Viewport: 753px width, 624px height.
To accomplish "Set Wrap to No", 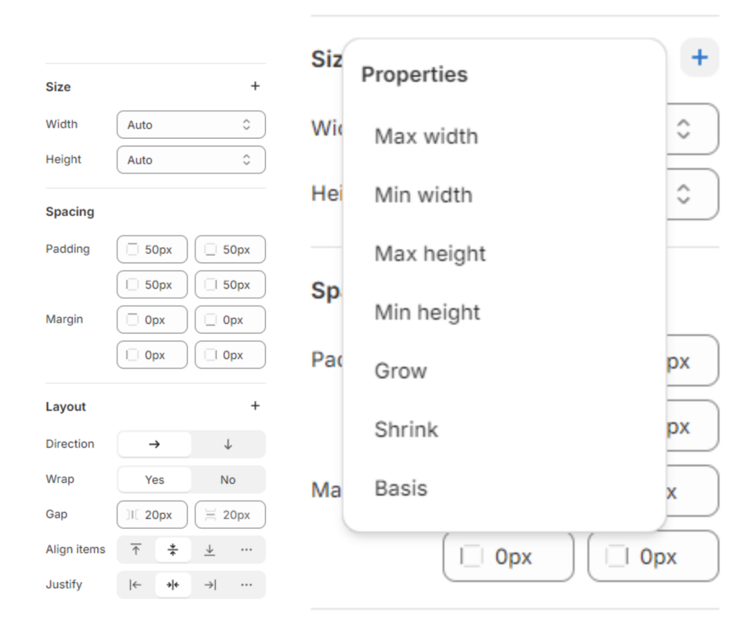I will click(x=228, y=479).
